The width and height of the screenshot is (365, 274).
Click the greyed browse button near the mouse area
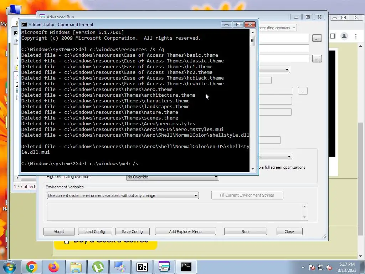coord(303,91)
